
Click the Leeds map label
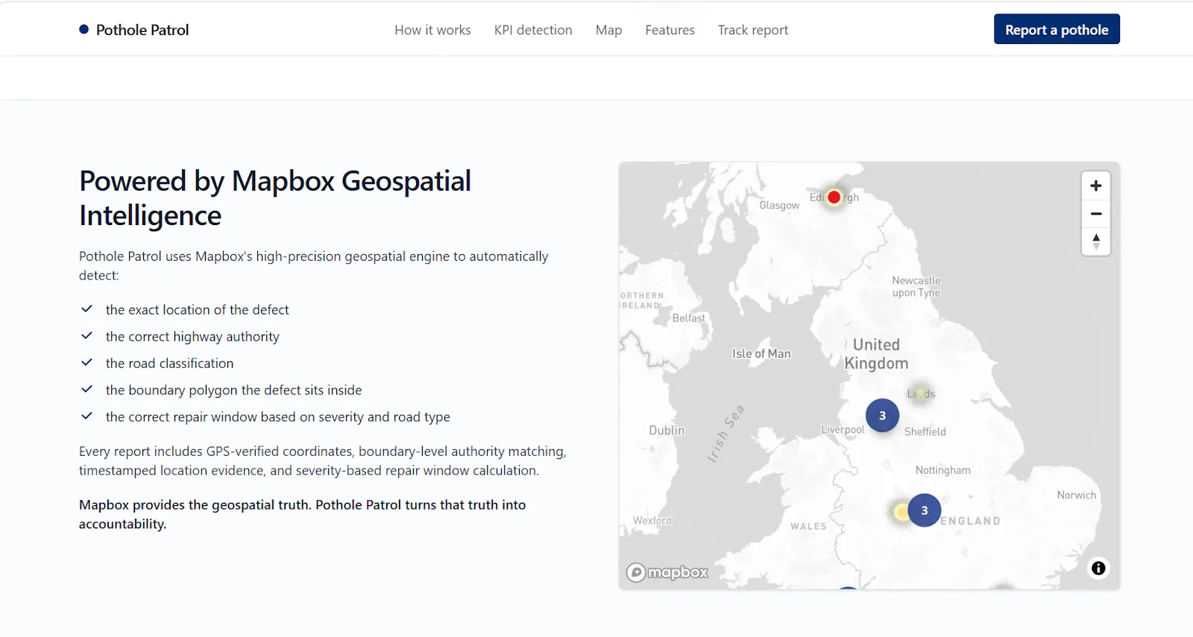pos(921,393)
